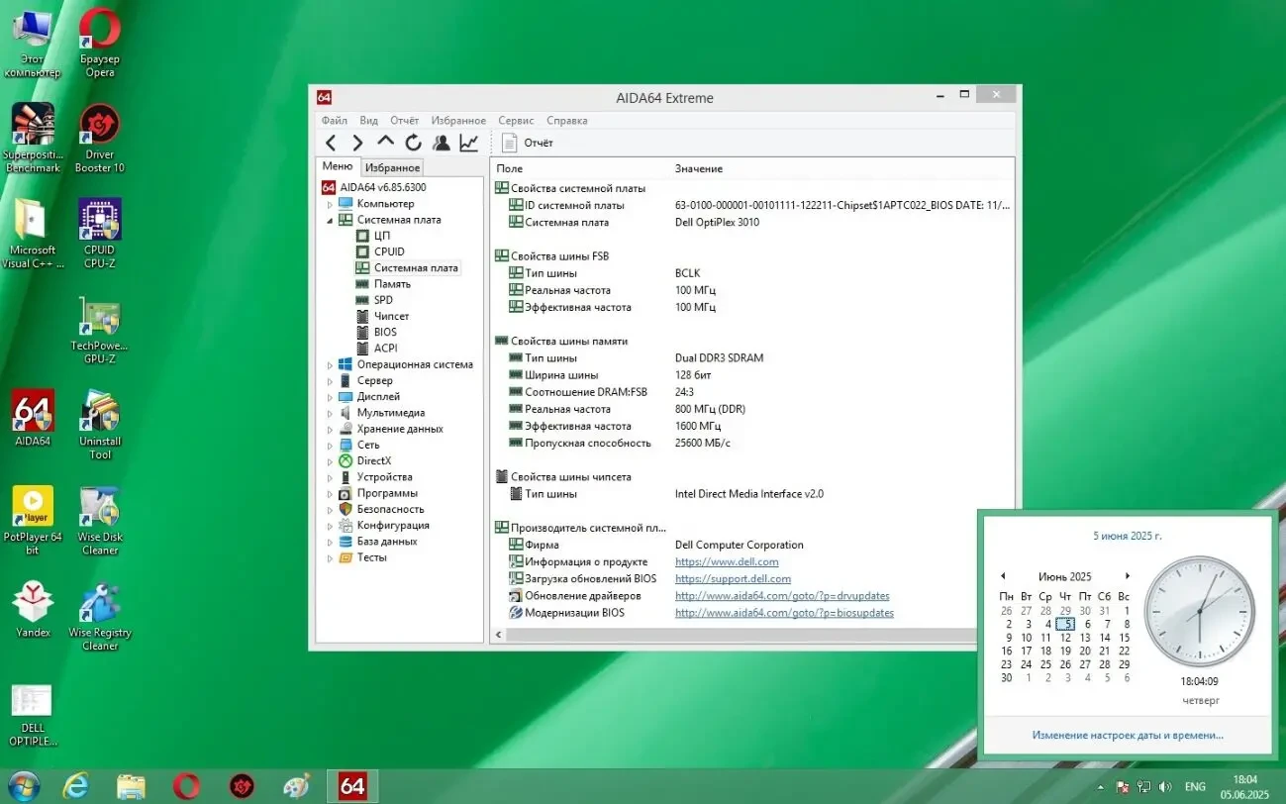Click Изменение настроек даты и времени
The height and width of the screenshot is (804, 1286).
point(1127,735)
